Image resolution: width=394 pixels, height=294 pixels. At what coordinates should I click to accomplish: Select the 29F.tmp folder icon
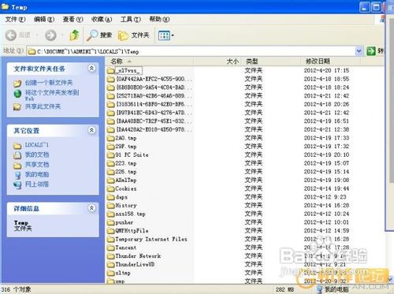point(111,147)
